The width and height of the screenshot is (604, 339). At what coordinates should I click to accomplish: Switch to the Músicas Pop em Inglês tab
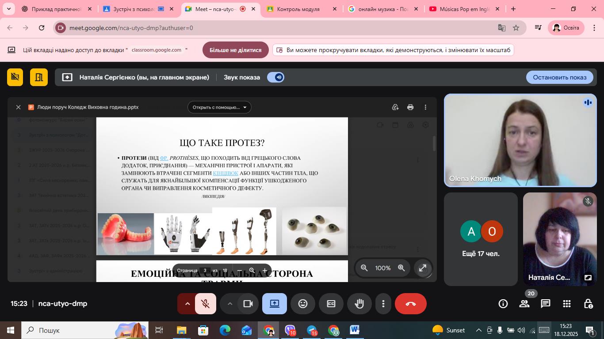tap(464, 9)
